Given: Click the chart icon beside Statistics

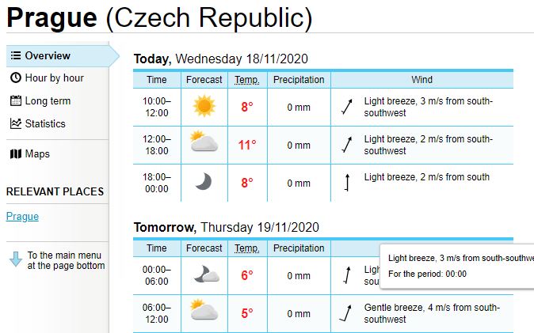Looking at the screenshot, I should [16, 123].
